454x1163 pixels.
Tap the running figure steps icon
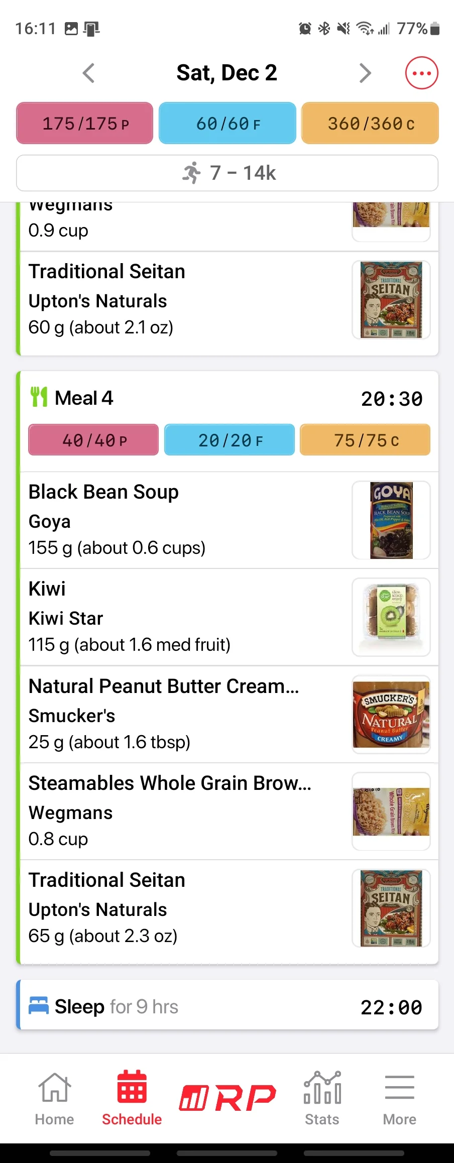pyautogui.click(x=191, y=173)
